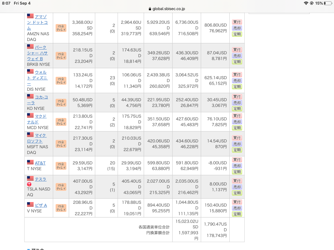
Task: Click the 売却 sell button for TSLA
Action: (237, 187)
